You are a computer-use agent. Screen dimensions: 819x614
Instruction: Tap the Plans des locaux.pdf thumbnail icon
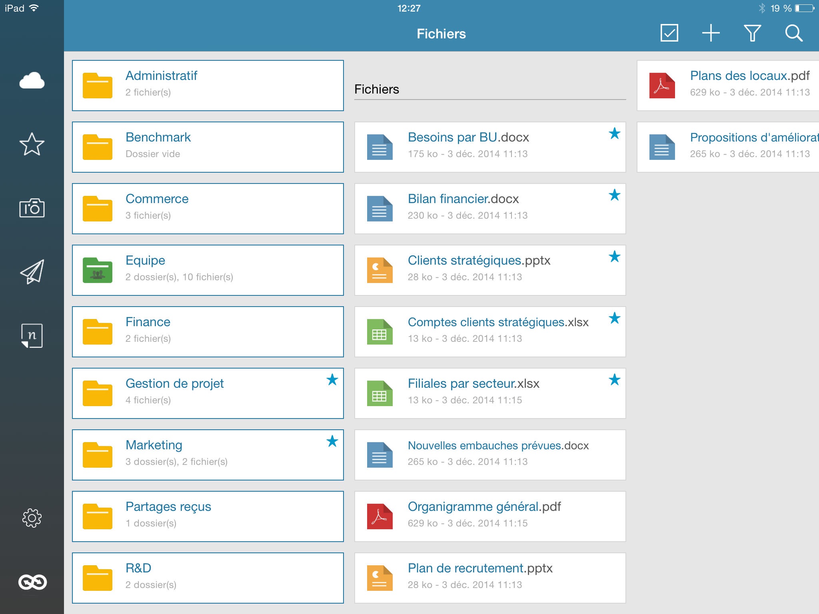662,86
